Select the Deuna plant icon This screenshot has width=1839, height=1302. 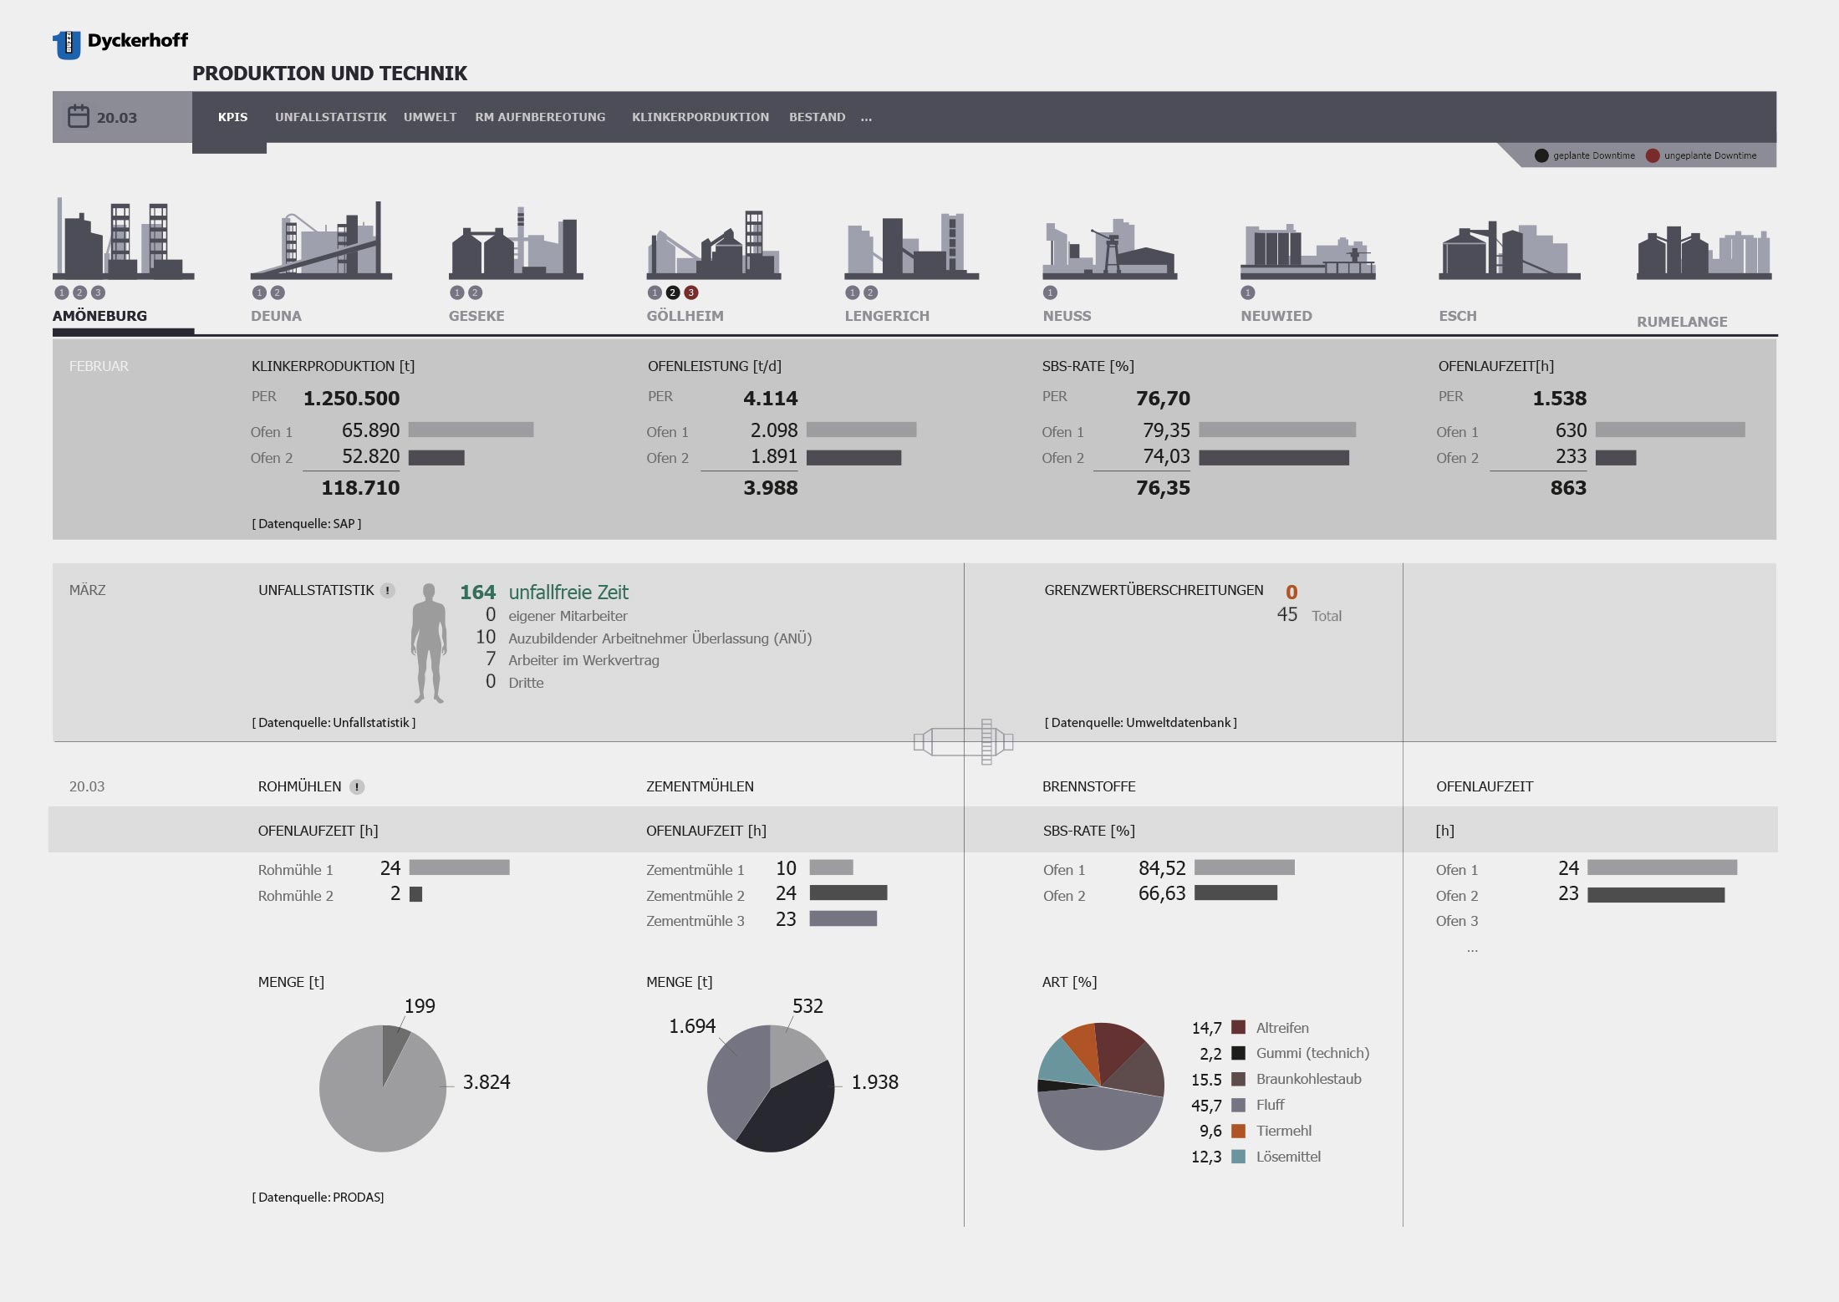point(321,240)
